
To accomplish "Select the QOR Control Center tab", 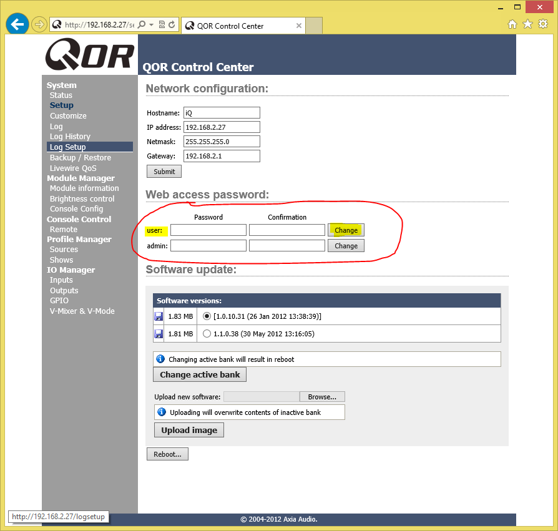I will point(243,26).
